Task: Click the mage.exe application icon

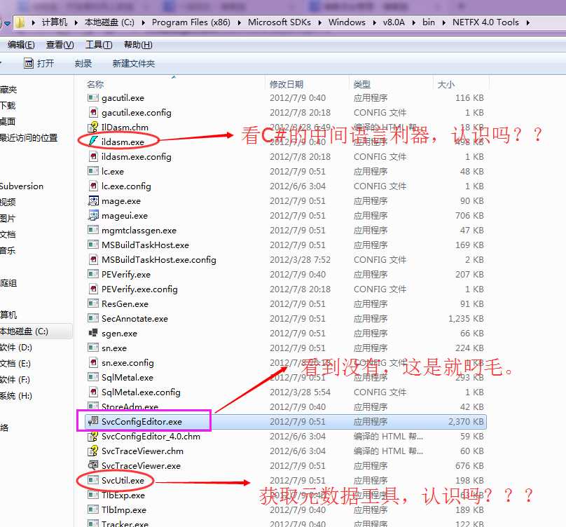Action: click(x=93, y=201)
